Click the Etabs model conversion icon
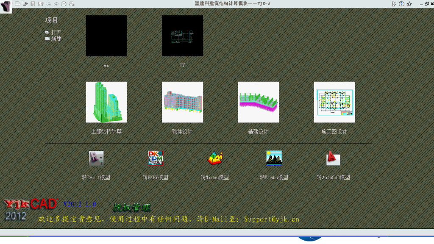 point(274,158)
